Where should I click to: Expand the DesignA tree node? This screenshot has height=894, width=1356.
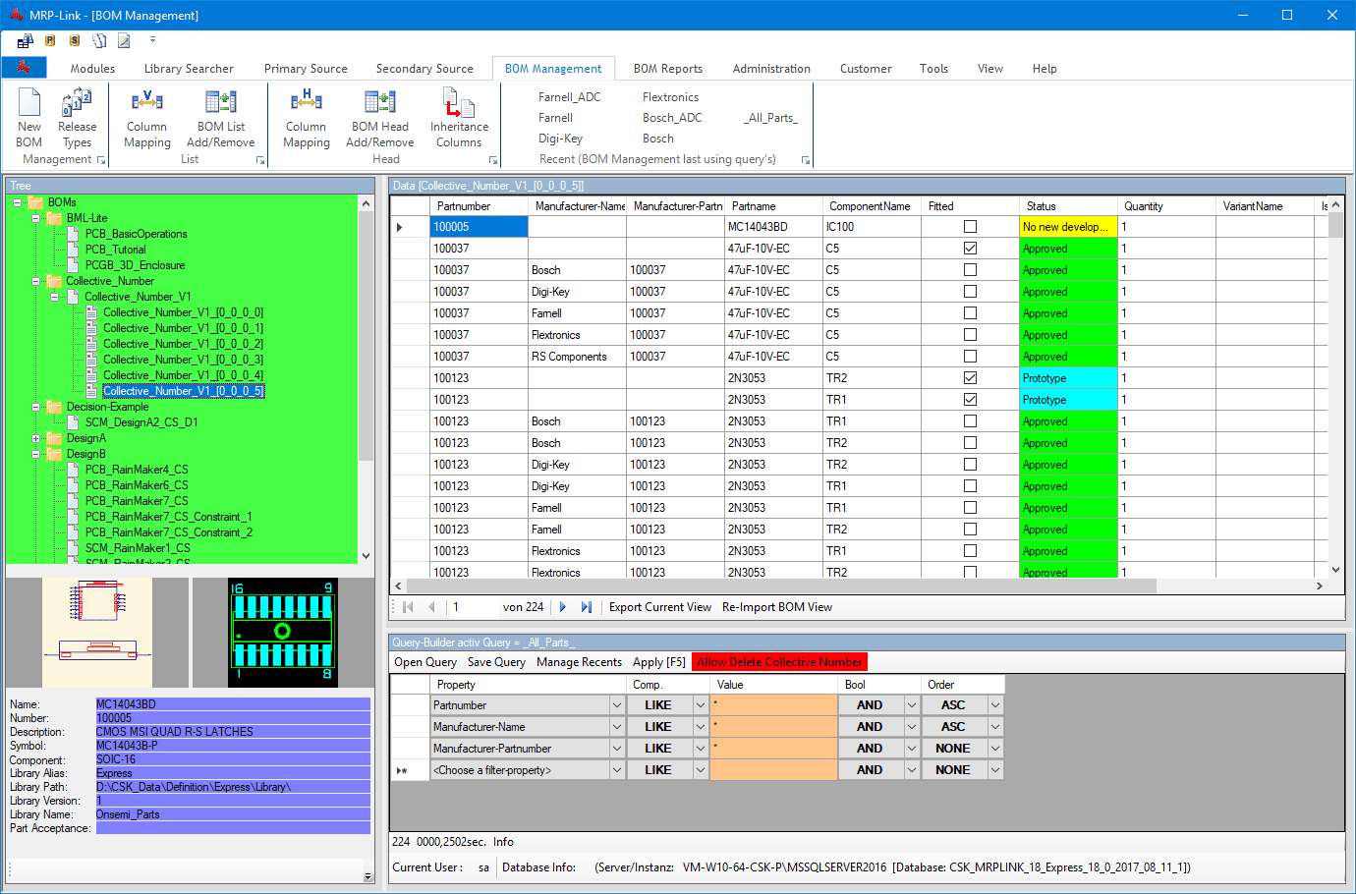click(35, 438)
